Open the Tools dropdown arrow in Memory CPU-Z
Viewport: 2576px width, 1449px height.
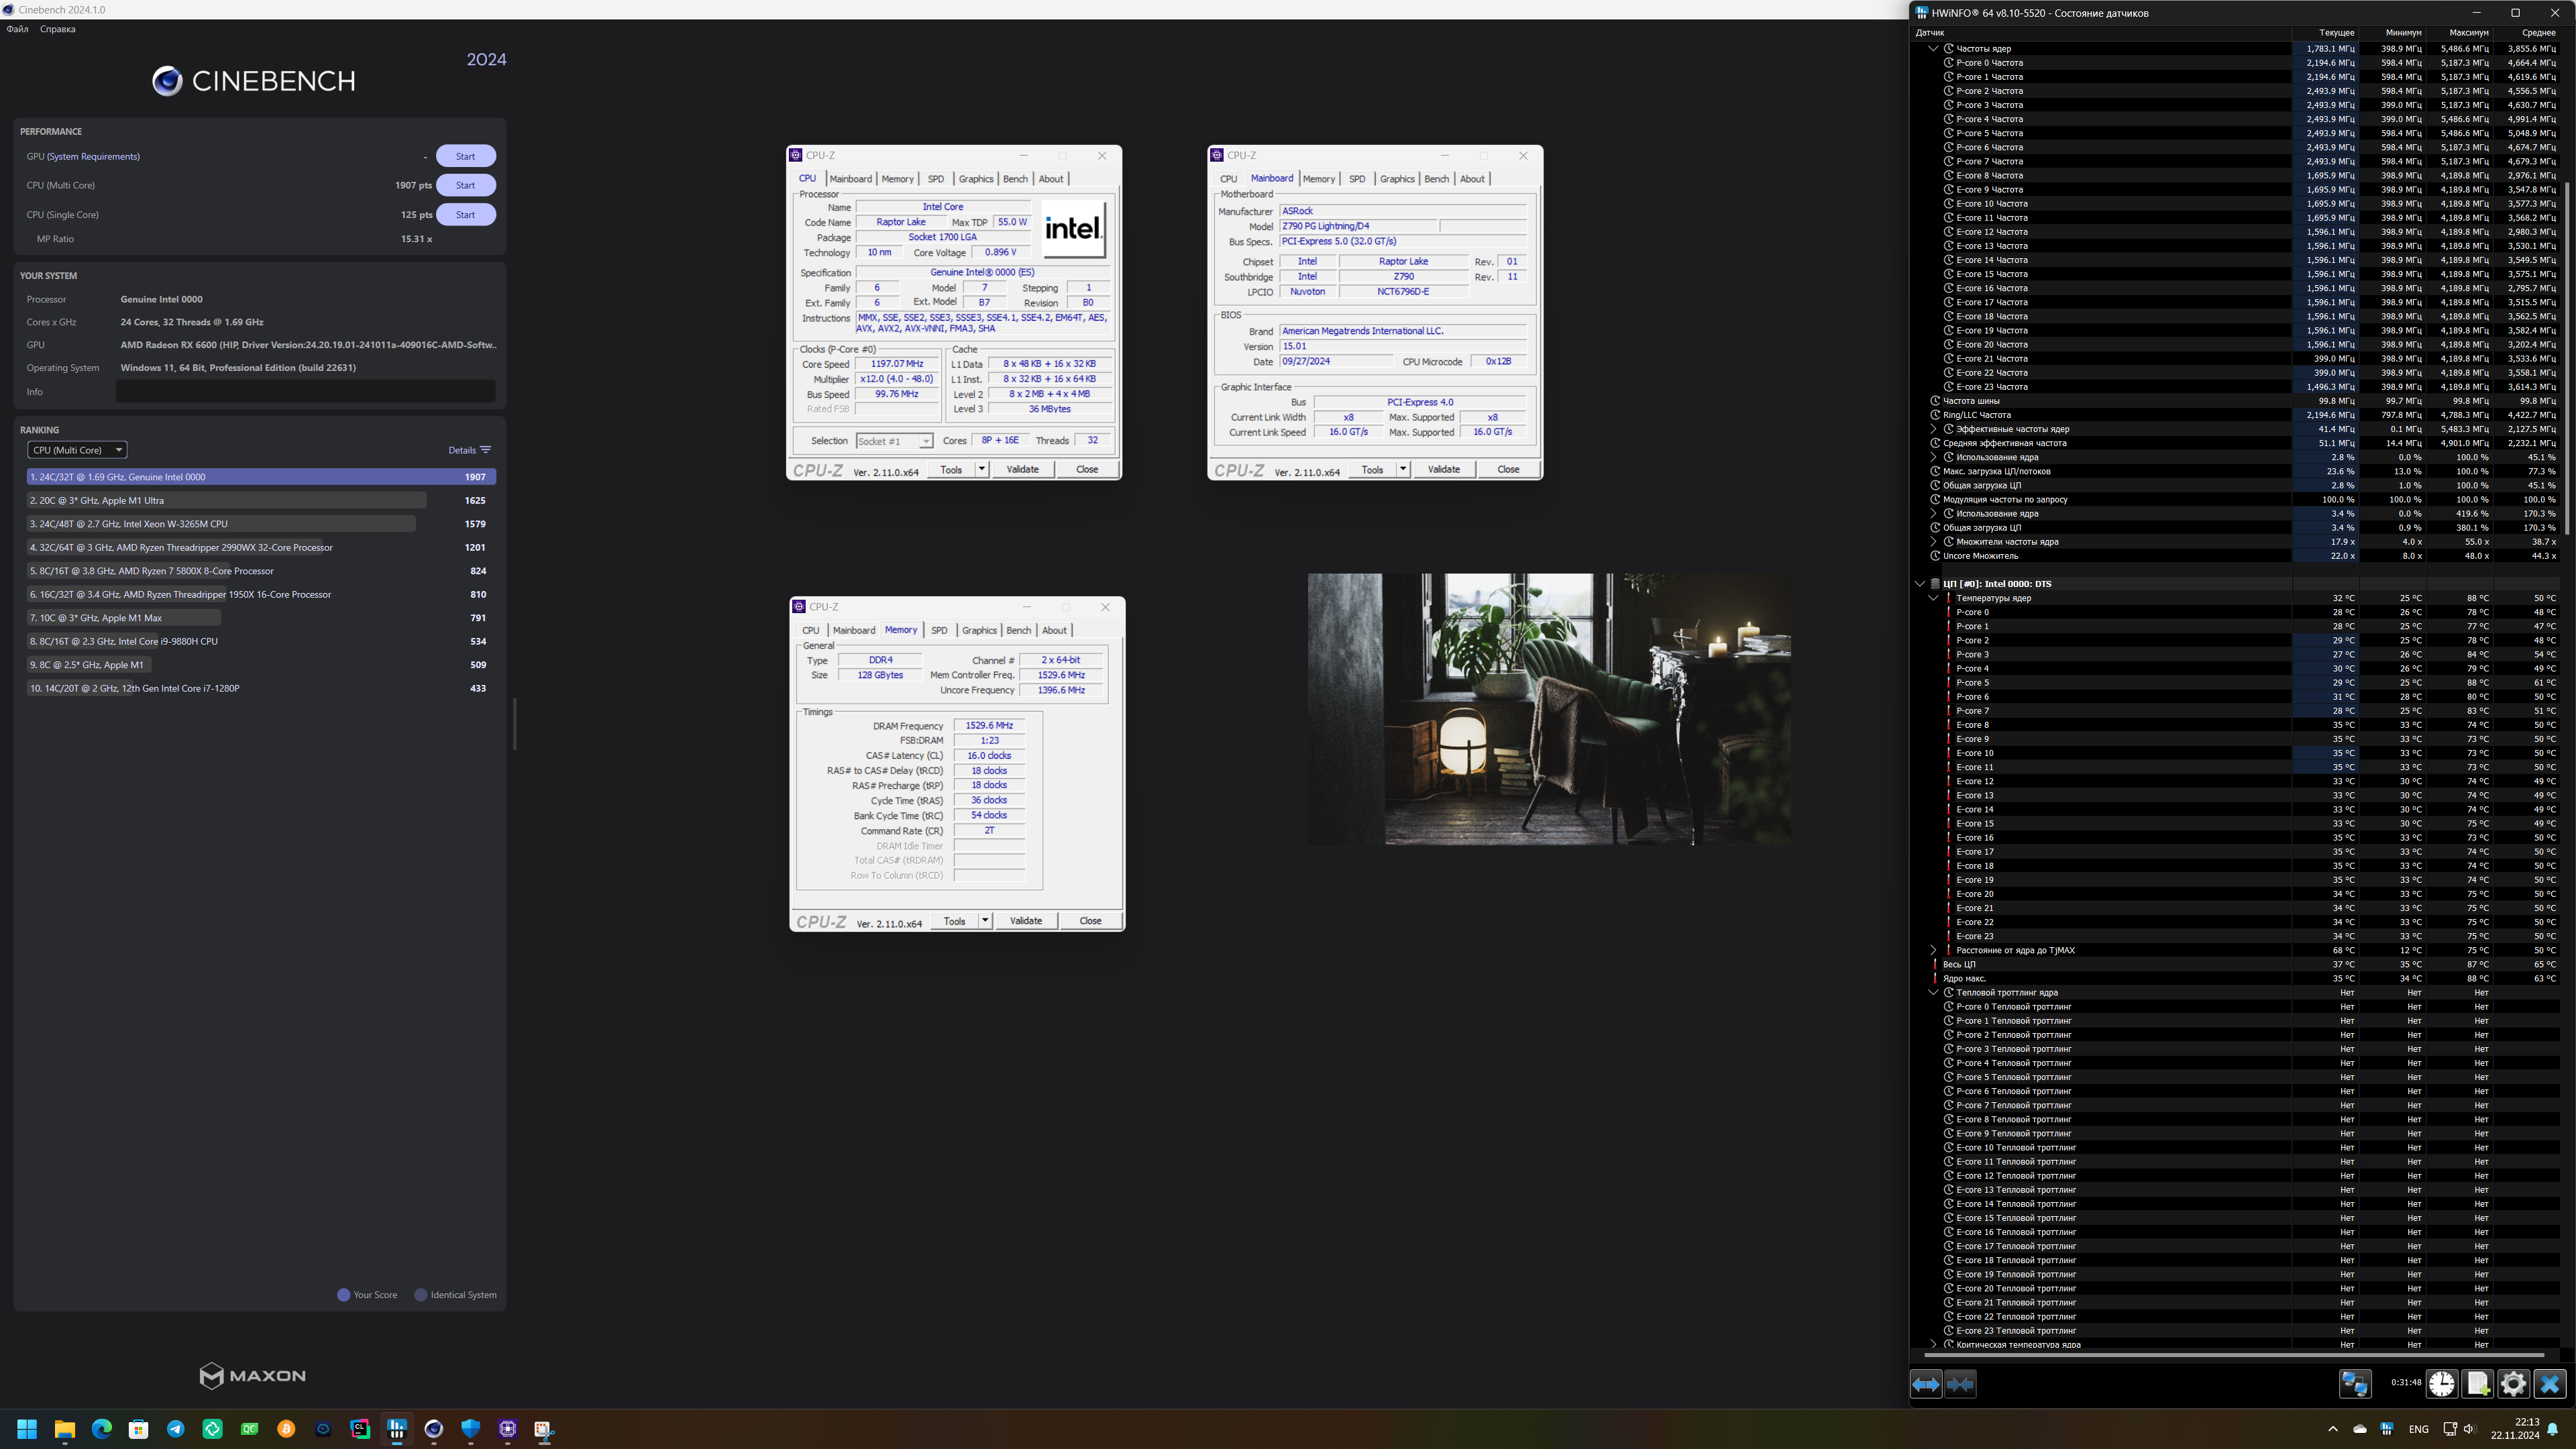coord(985,921)
